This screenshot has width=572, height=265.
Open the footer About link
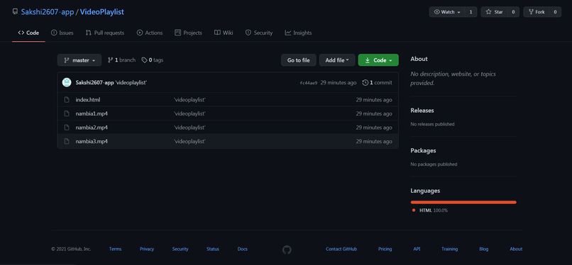pos(516,249)
